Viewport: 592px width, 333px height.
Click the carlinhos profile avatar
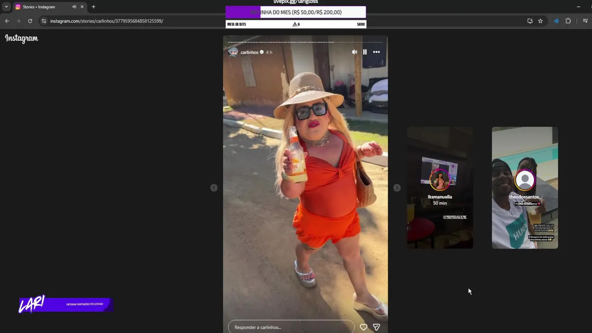point(233,52)
